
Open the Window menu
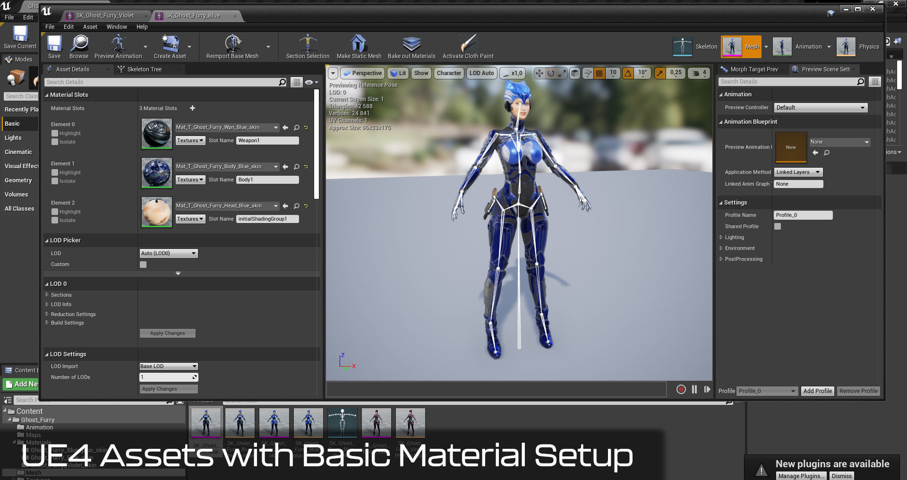117,27
